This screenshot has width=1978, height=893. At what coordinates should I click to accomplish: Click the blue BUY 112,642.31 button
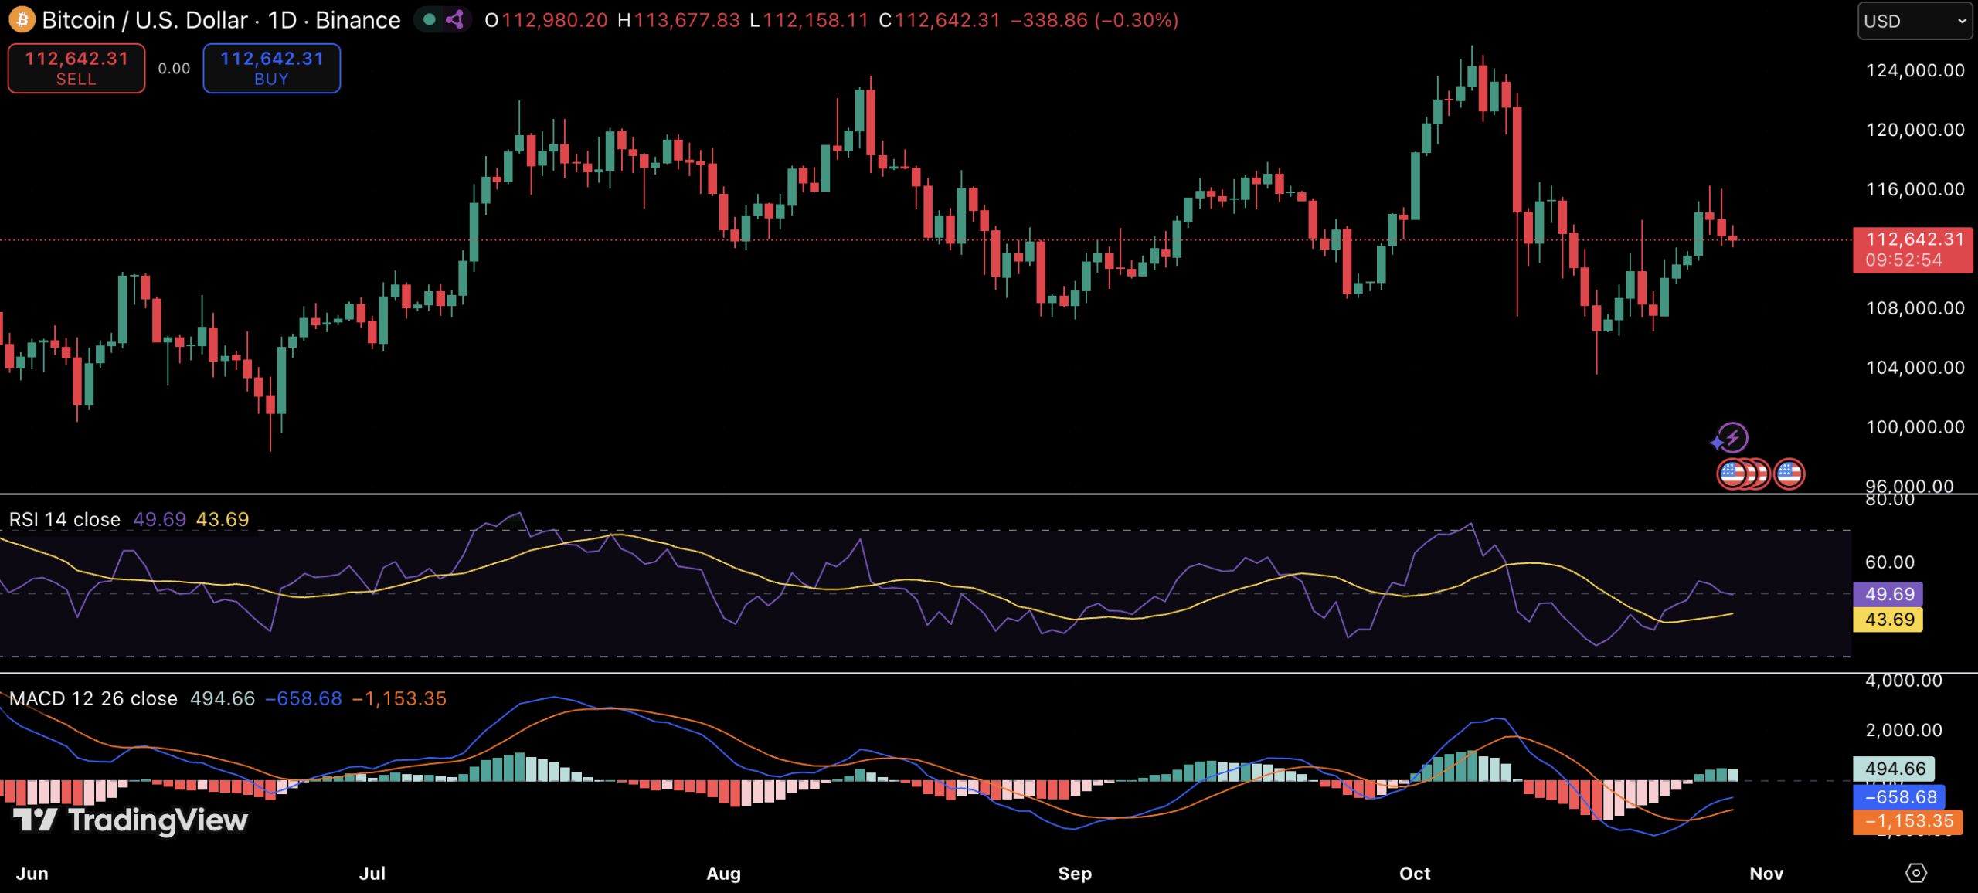(271, 68)
